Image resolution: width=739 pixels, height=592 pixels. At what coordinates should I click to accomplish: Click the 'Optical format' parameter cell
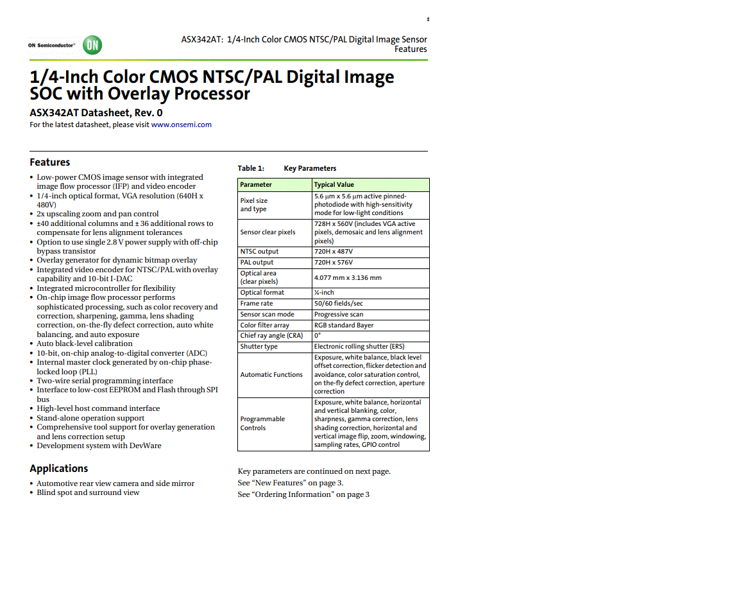[275, 292]
